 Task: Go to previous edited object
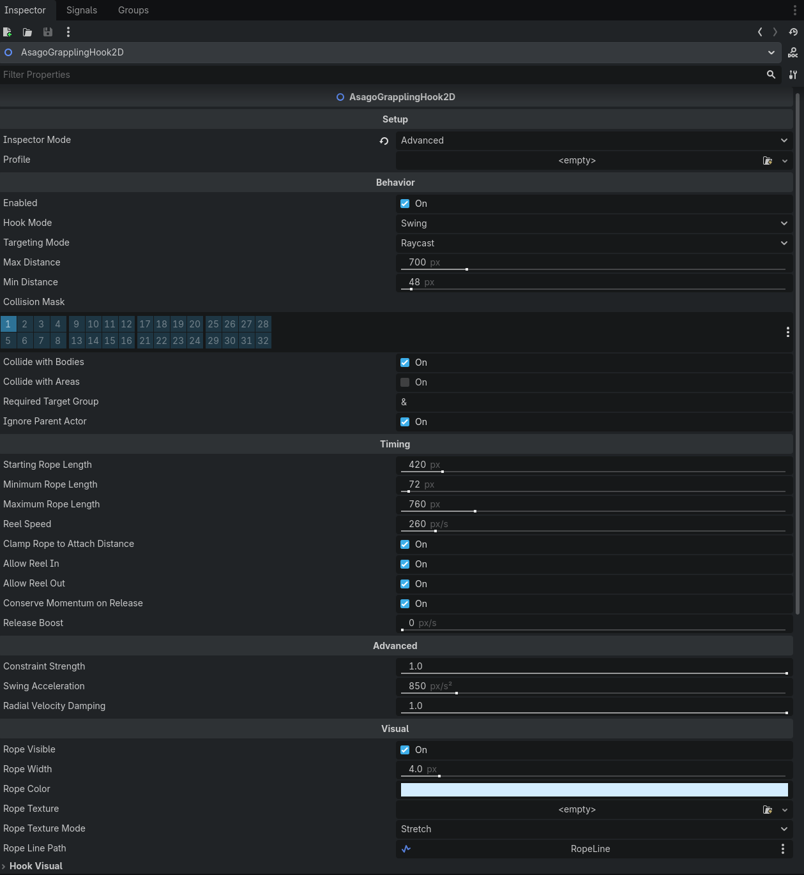(760, 32)
